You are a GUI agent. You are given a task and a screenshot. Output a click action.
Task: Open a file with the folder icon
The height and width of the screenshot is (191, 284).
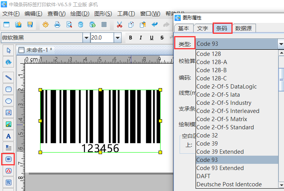point(18,24)
